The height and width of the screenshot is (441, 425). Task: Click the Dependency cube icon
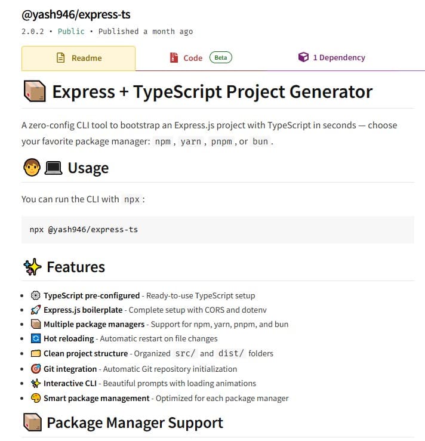[x=303, y=58]
